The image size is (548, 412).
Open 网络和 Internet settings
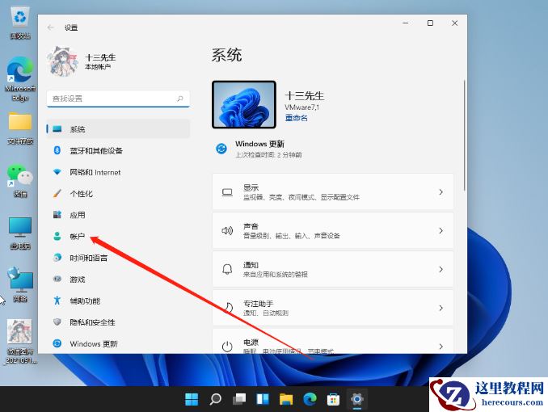(118, 172)
